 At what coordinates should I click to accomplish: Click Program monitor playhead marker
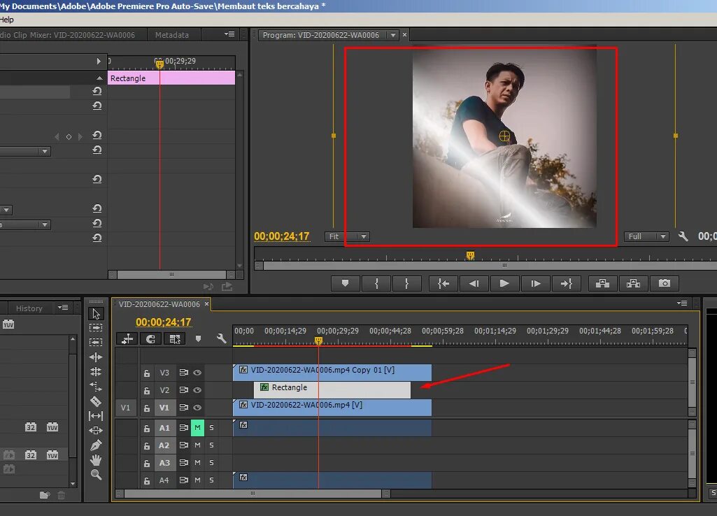pyautogui.click(x=470, y=255)
